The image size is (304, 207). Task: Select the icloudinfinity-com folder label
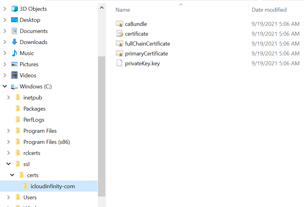[x=53, y=186]
